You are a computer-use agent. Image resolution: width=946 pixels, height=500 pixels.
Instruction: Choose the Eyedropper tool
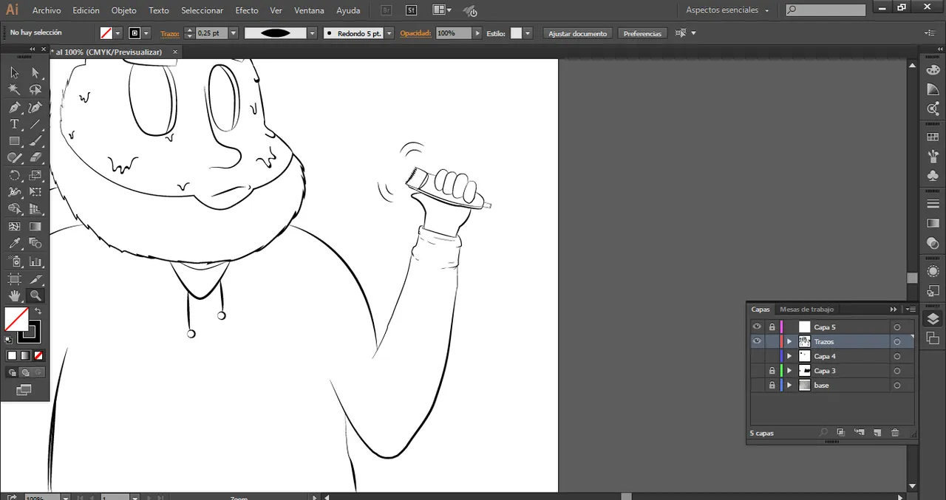[14, 243]
